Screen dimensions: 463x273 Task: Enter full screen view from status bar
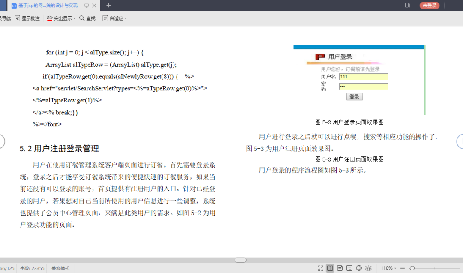click(320, 268)
